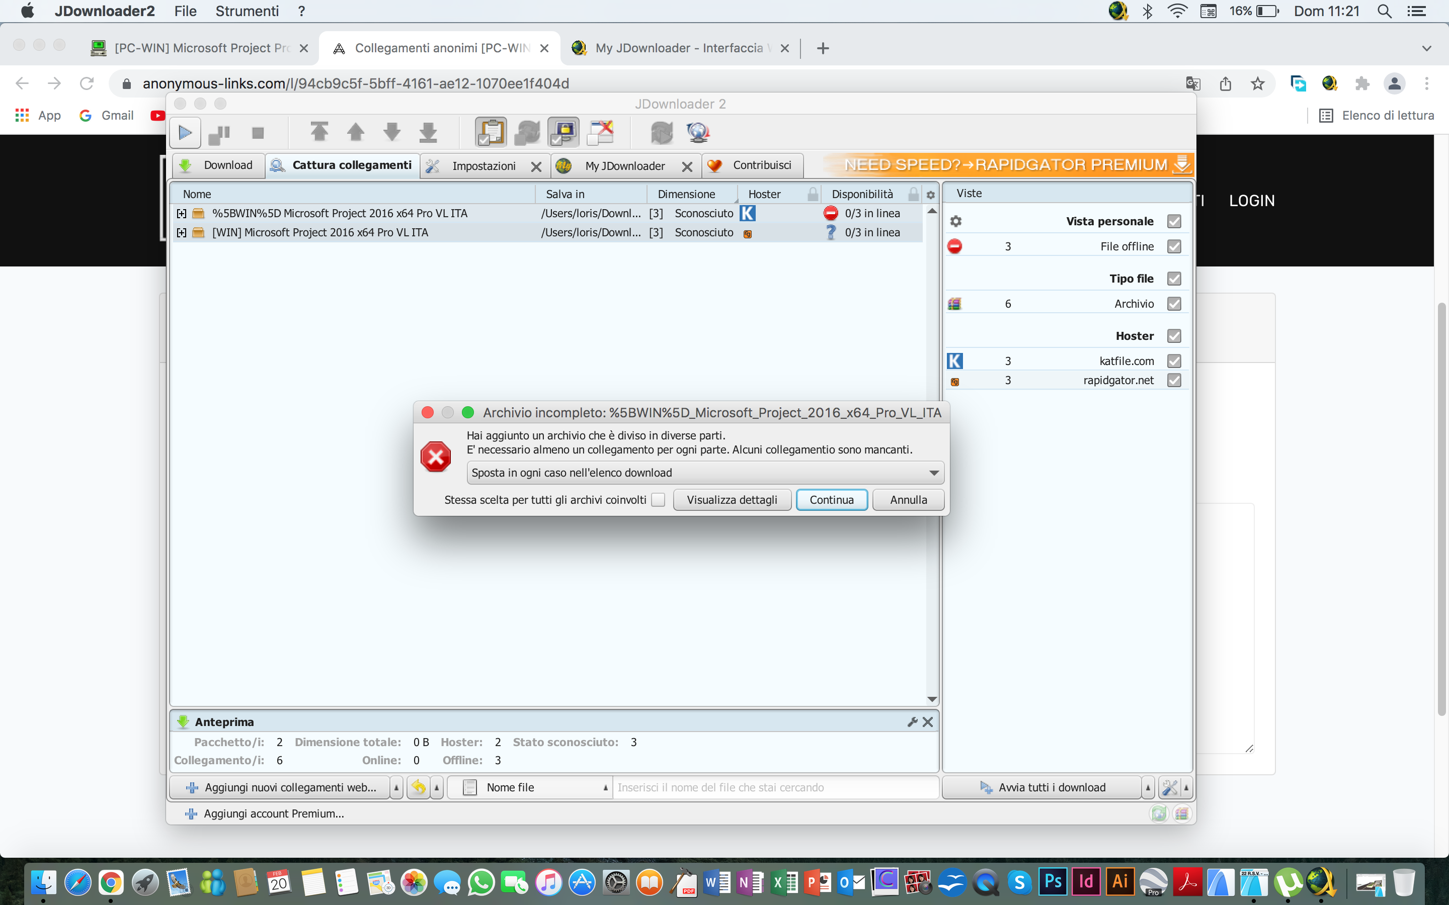
Task: Bookmark page with the star icon
Action: (1257, 83)
